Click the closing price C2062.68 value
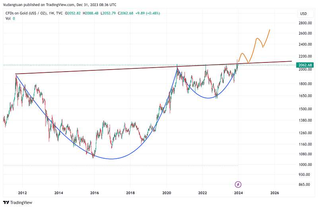The height and width of the screenshot is (208, 318). coord(131,14)
